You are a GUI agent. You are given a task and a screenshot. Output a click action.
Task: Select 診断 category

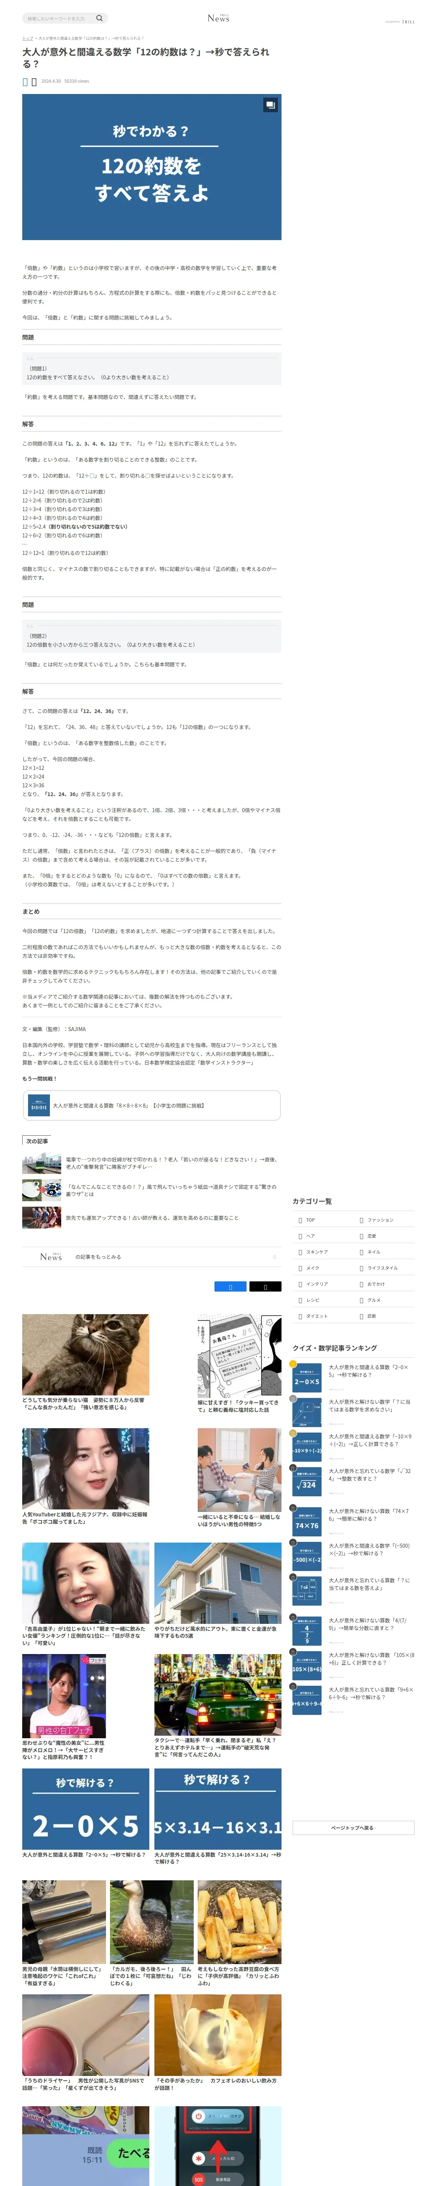[x=385, y=1316]
